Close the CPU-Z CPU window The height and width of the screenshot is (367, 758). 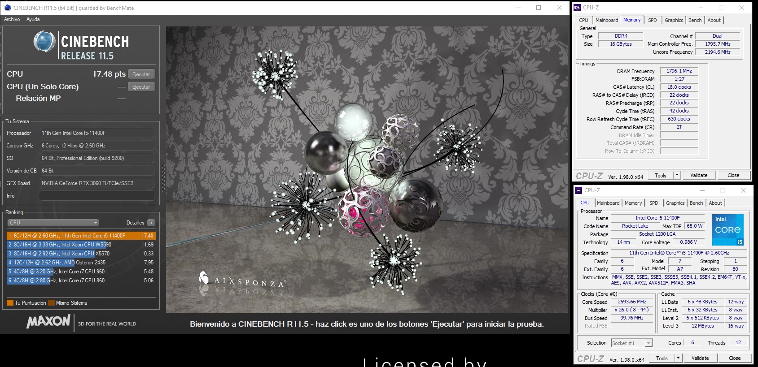click(743, 190)
